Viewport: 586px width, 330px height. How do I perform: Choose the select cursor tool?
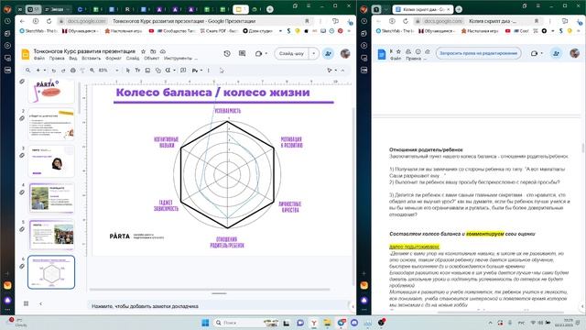[128, 70]
